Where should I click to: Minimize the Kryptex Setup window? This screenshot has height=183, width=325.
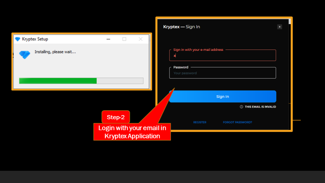pyautogui.click(x=108, y=39)
